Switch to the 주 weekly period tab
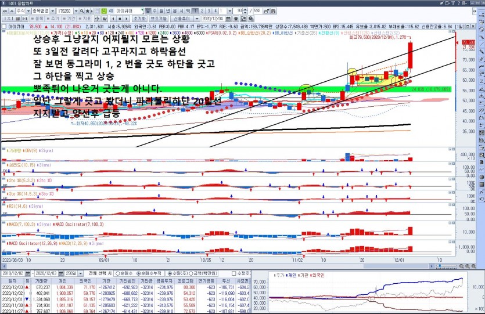Image resolution: width=485 pixels, height=314 pixels. coord(156,11)
